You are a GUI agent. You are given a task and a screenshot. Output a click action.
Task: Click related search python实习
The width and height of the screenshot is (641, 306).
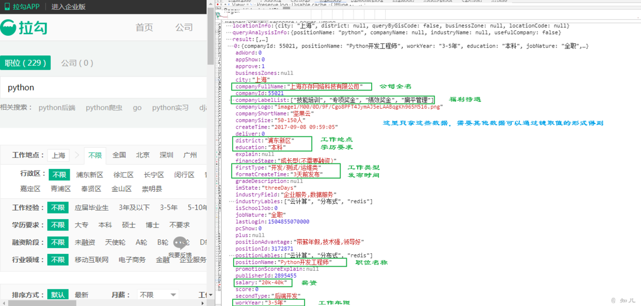171,108
